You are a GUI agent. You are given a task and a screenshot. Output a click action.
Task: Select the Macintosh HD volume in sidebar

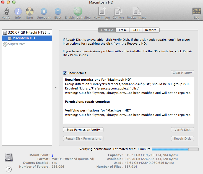[x=27, y=38]
